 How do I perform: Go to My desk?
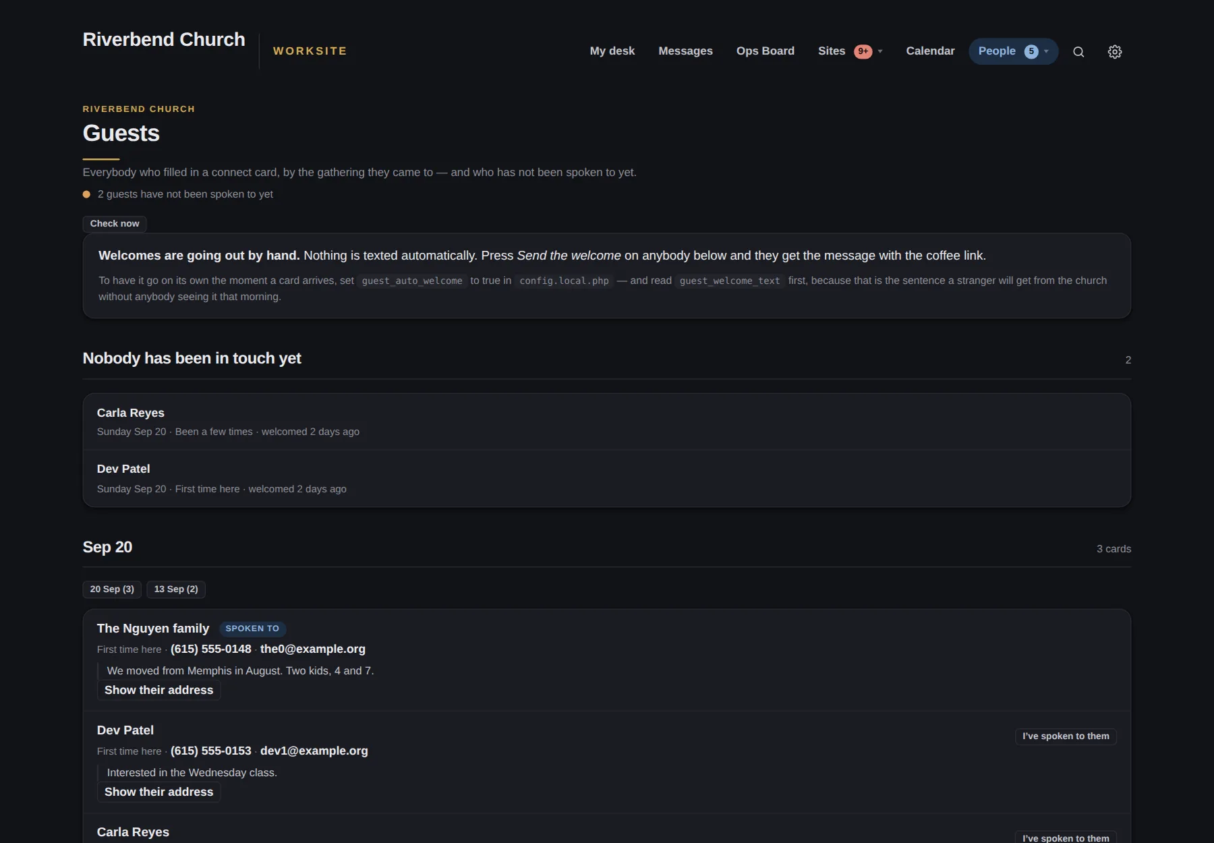coord(612,51)
